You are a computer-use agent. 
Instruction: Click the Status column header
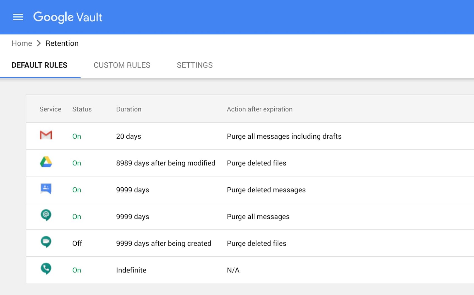(x=82, y=109)
